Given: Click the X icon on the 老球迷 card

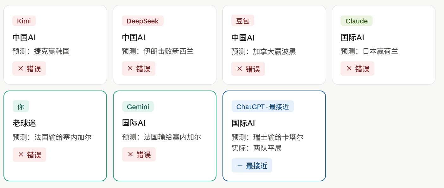Looking at the screenshot, I should coord(21,154).
